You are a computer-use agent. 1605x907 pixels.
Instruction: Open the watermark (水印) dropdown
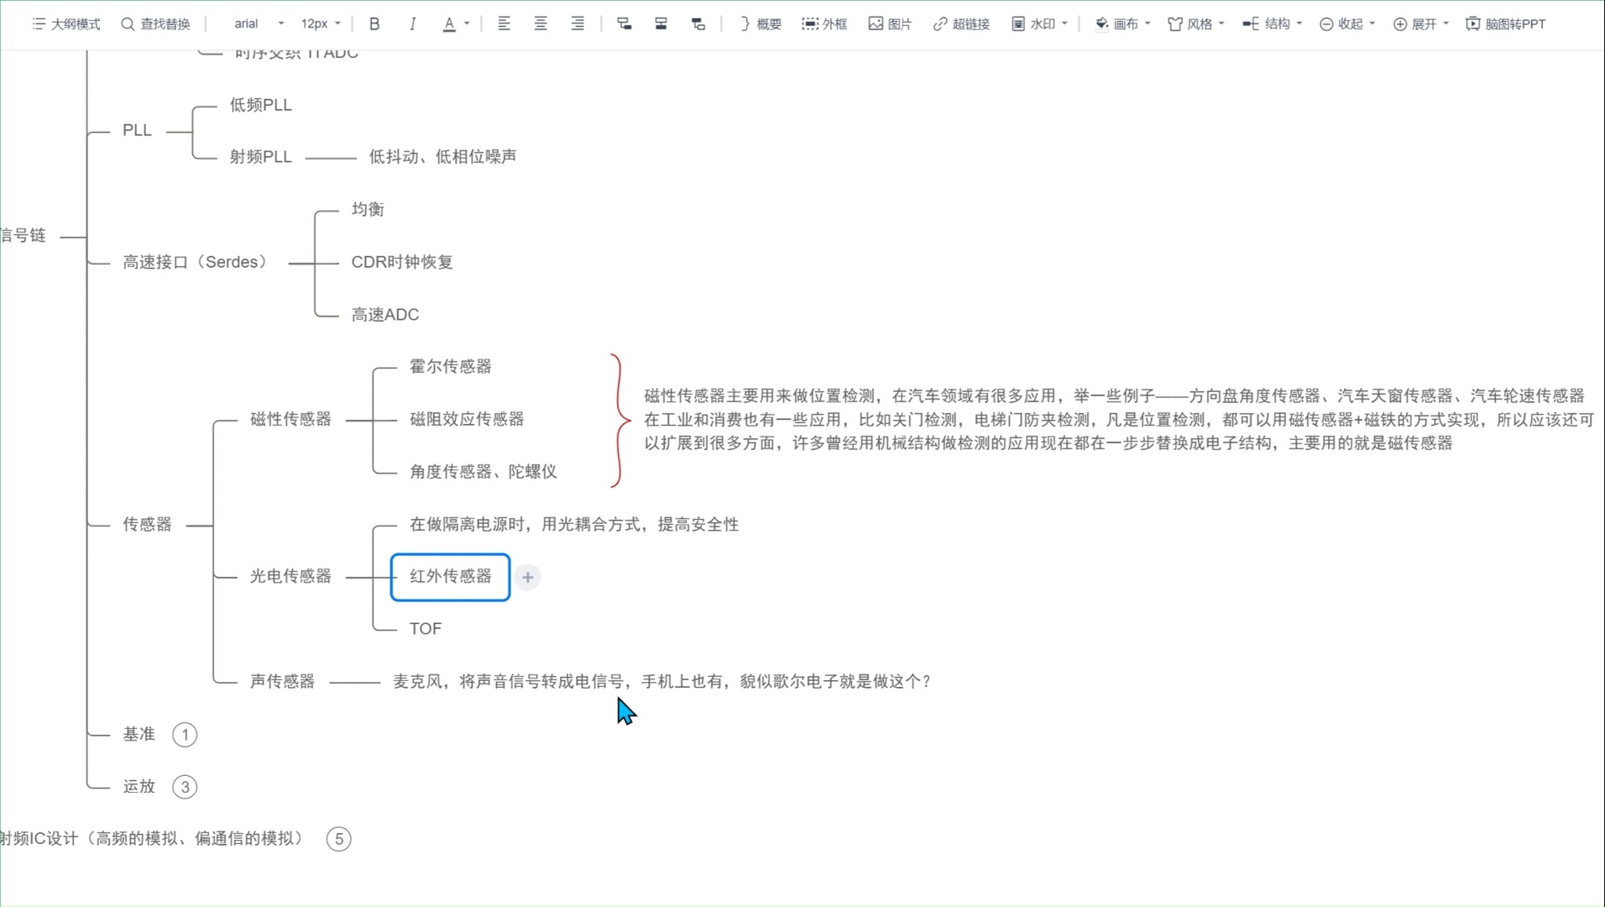[1039, 24]
